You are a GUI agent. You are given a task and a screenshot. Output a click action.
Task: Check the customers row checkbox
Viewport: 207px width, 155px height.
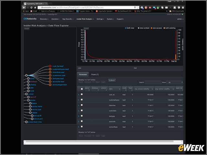(82, 110)
